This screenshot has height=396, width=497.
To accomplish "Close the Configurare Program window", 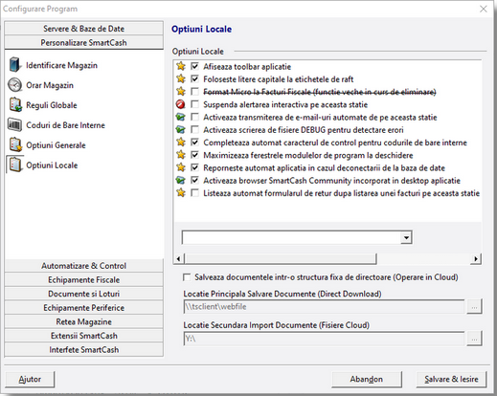I will (x=484, y=9).
